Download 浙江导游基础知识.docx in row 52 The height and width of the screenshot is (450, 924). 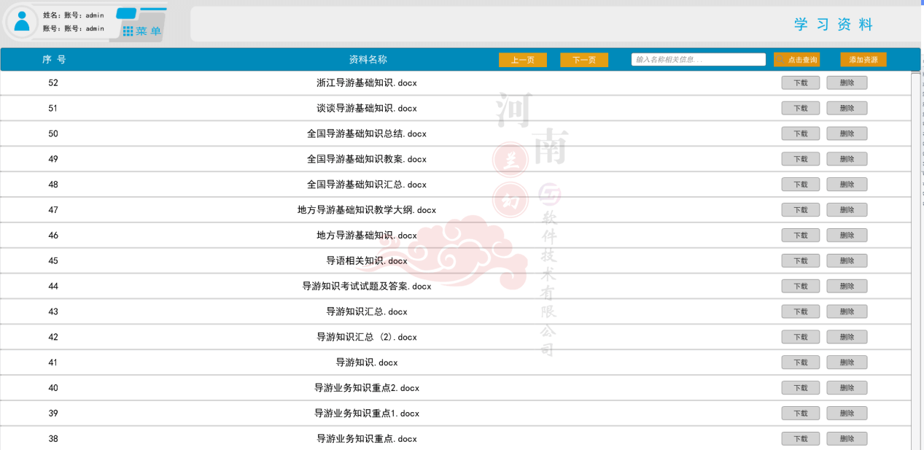coord(800,83)
